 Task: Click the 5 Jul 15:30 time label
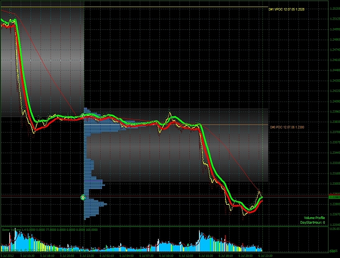pyautogui.click(x=27, y=256)
